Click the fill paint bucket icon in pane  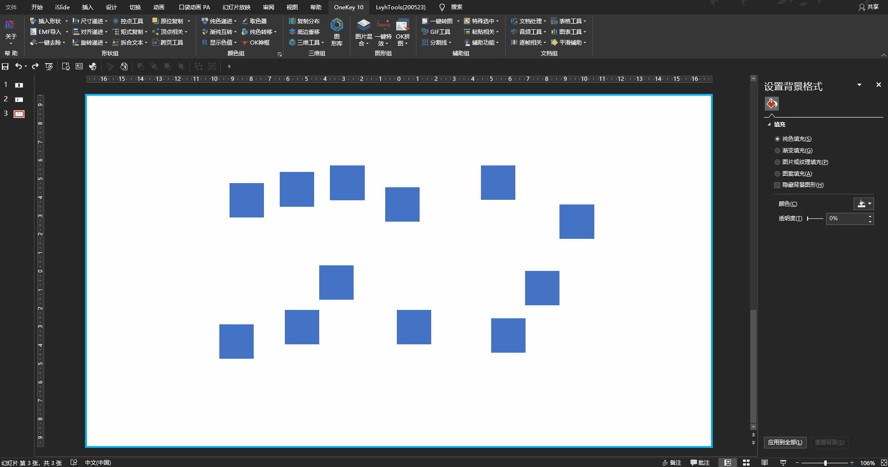pos(771,103)
